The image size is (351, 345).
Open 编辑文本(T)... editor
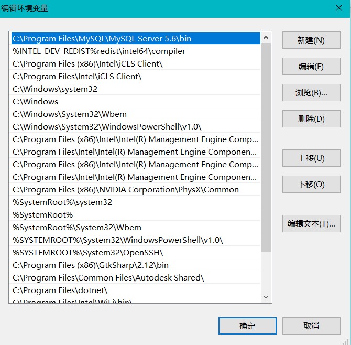click(311, 223)
